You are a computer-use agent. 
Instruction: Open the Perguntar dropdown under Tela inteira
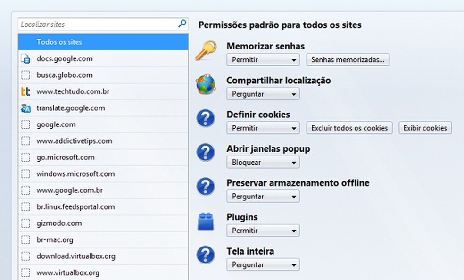tap(263, 264)
